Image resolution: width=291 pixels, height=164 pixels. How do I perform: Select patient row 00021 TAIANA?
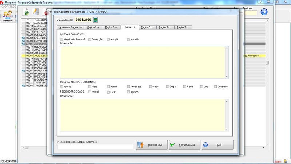34,83
